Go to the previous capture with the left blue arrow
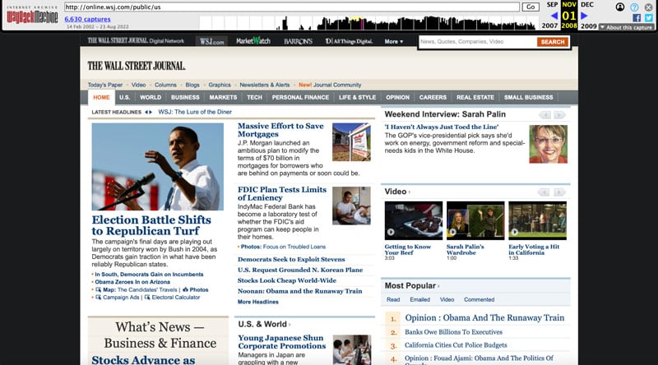This screenshot has width=658, height=365. pyautogui.click(x=554, y=16)
